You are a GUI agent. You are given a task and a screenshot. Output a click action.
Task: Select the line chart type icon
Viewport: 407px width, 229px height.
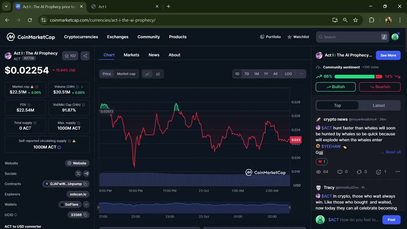point(147,74)
